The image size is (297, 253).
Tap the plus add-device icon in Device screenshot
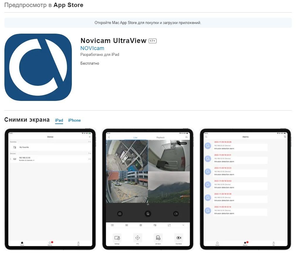90,137
